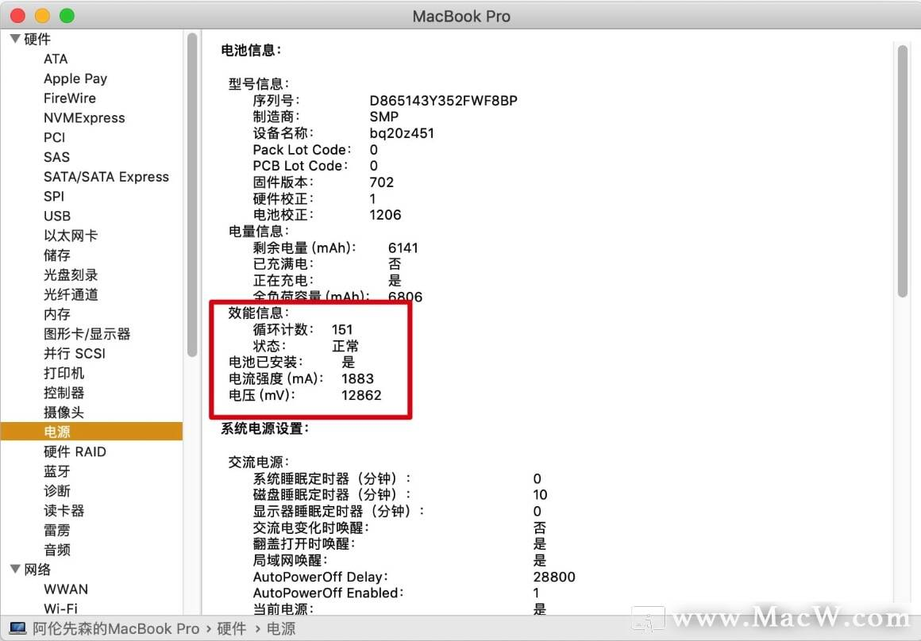921x641 pixels.
Task: Open the 以太网卡 sidebar entry
Action: pyautogui.click(x=71, y=236)
